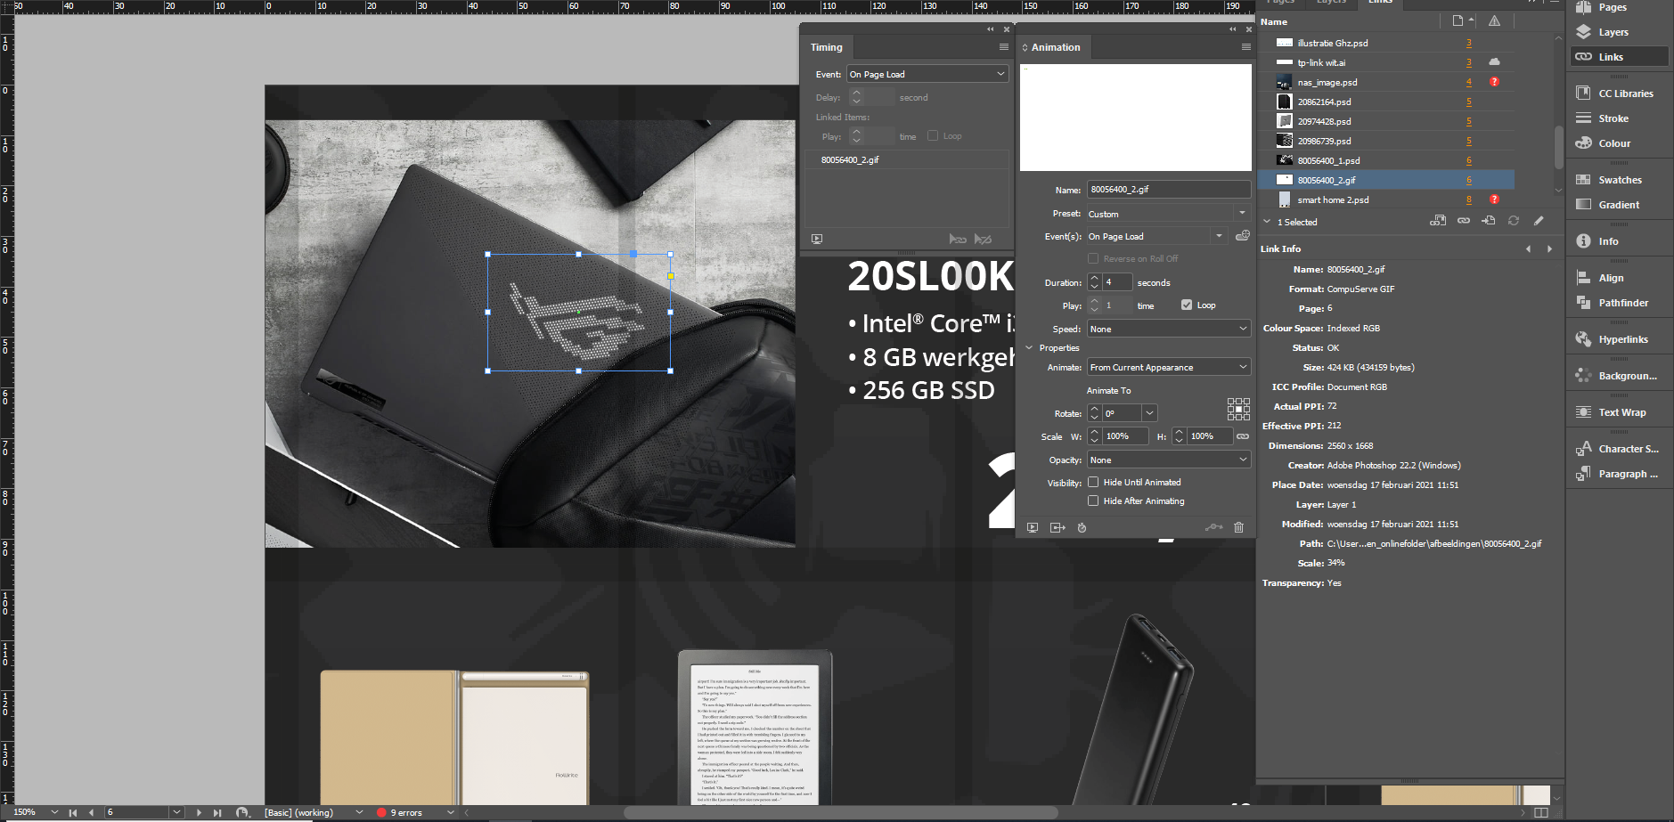Viewport: 1674px width, 822px height.
Task: Enable Hide Until Animated visibility option
Action: [x=1093, y=481]
